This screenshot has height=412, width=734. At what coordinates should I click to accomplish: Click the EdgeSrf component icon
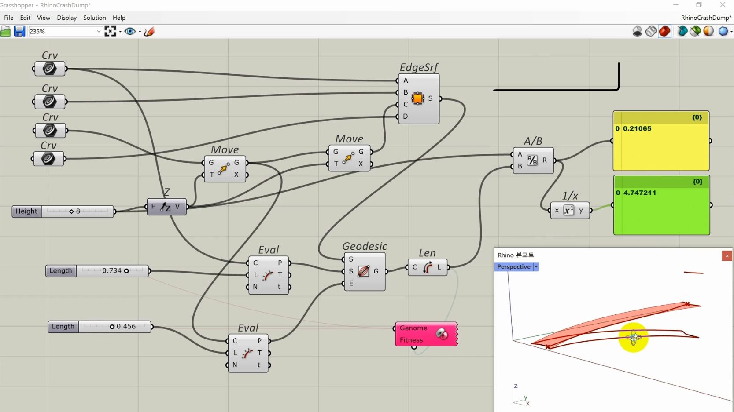[x=417, y=98]
